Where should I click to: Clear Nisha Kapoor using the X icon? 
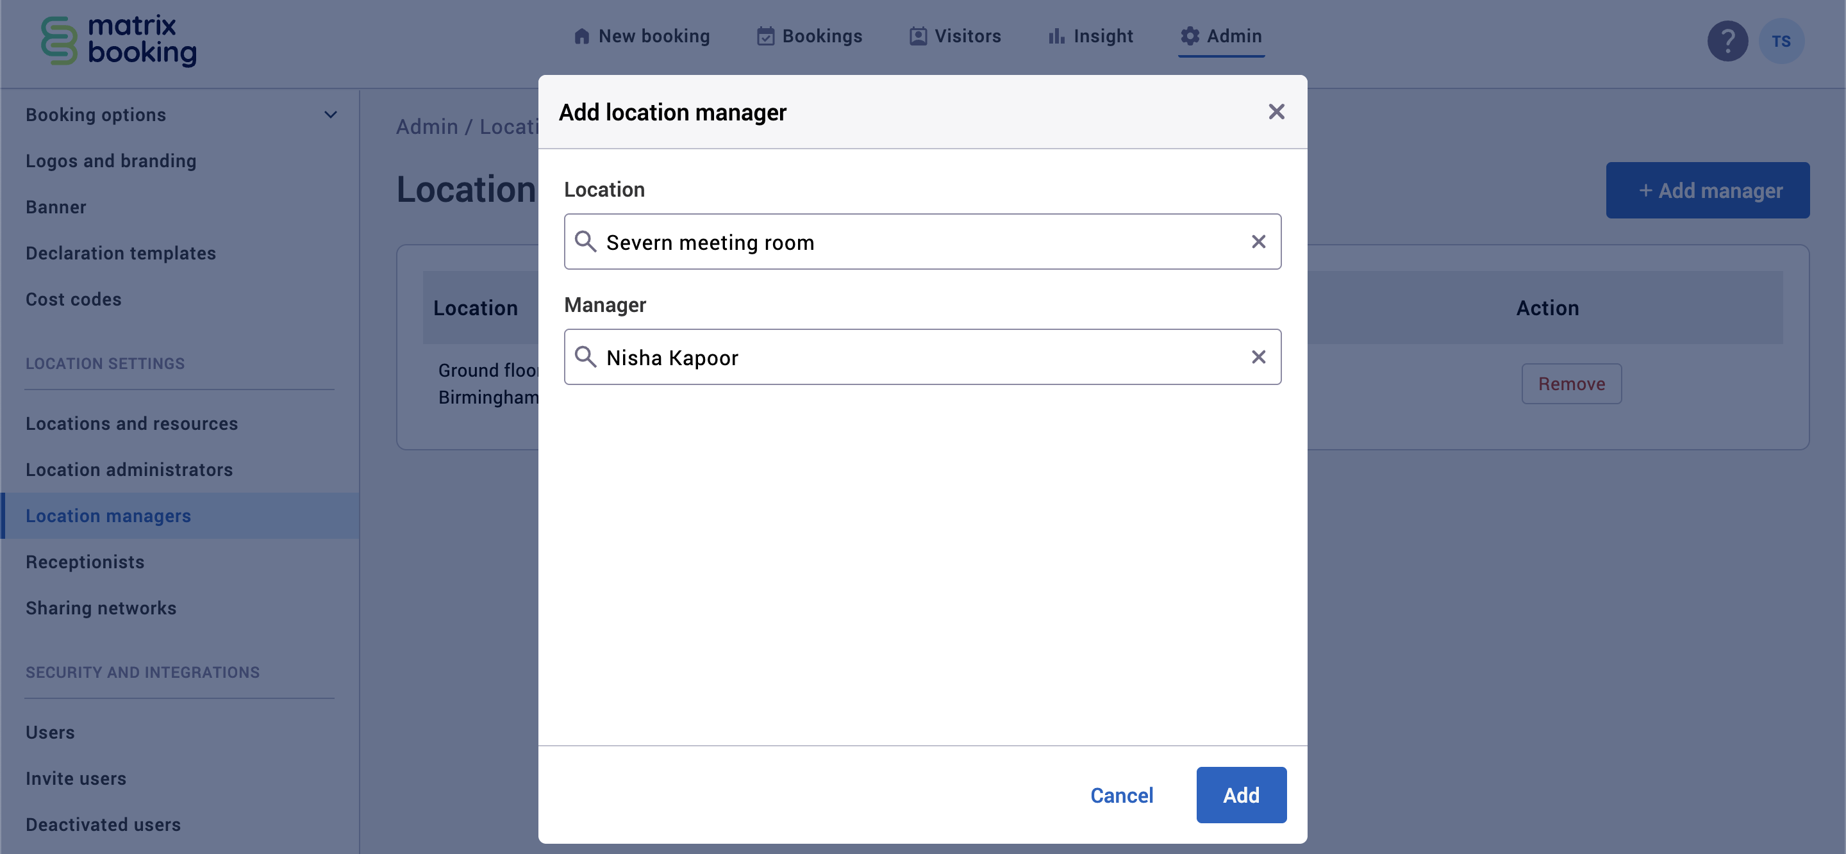click(1259, 357)
